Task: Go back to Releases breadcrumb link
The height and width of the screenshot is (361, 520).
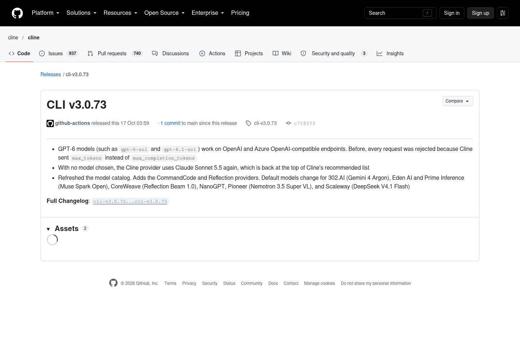Action: pyautogui.click(x=51, y=74)
